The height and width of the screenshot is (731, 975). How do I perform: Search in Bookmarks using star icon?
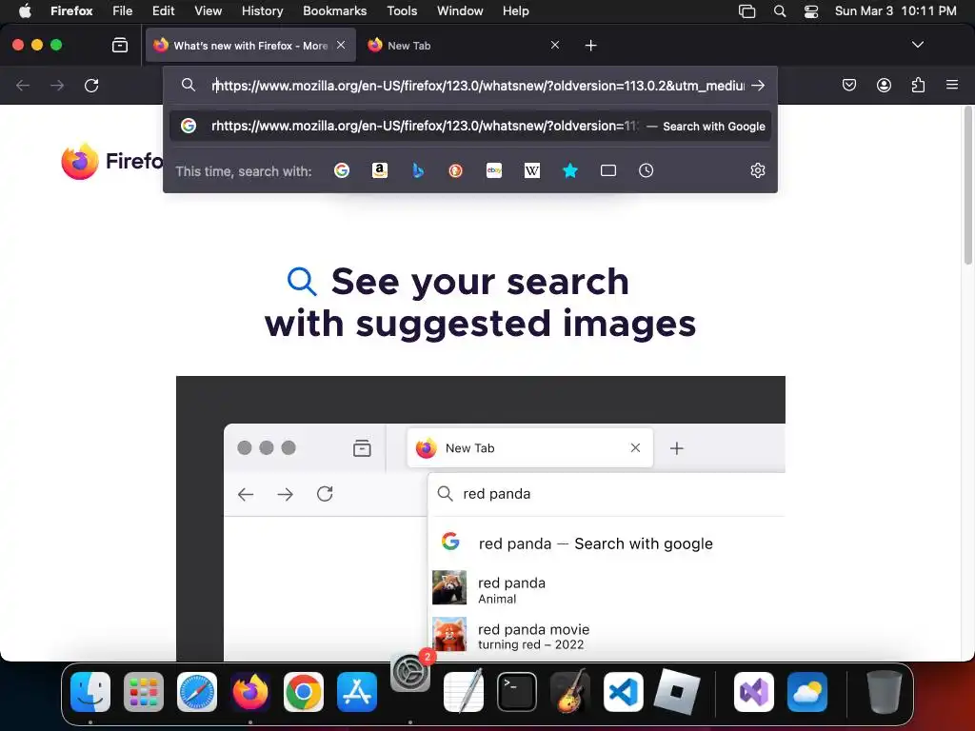570,170
